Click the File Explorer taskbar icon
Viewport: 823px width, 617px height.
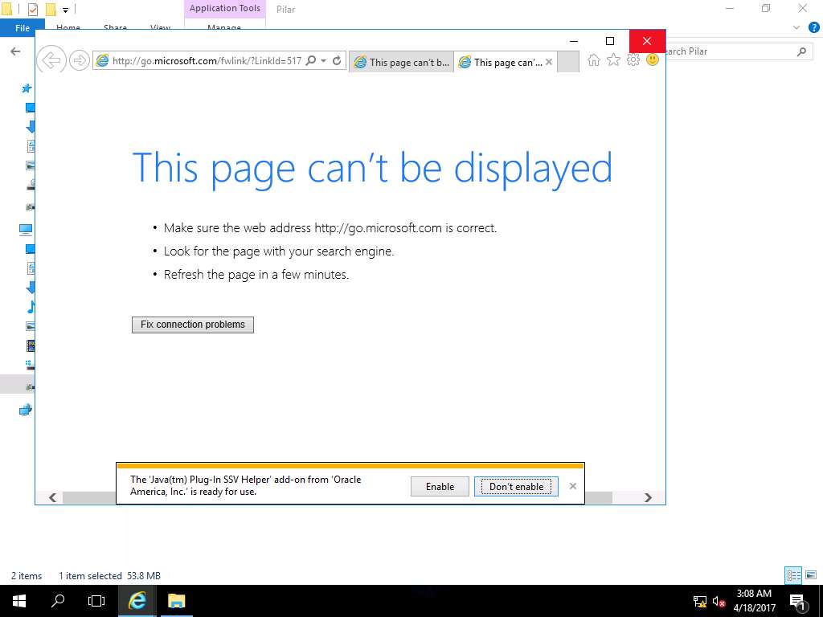[x=176, y=601]
